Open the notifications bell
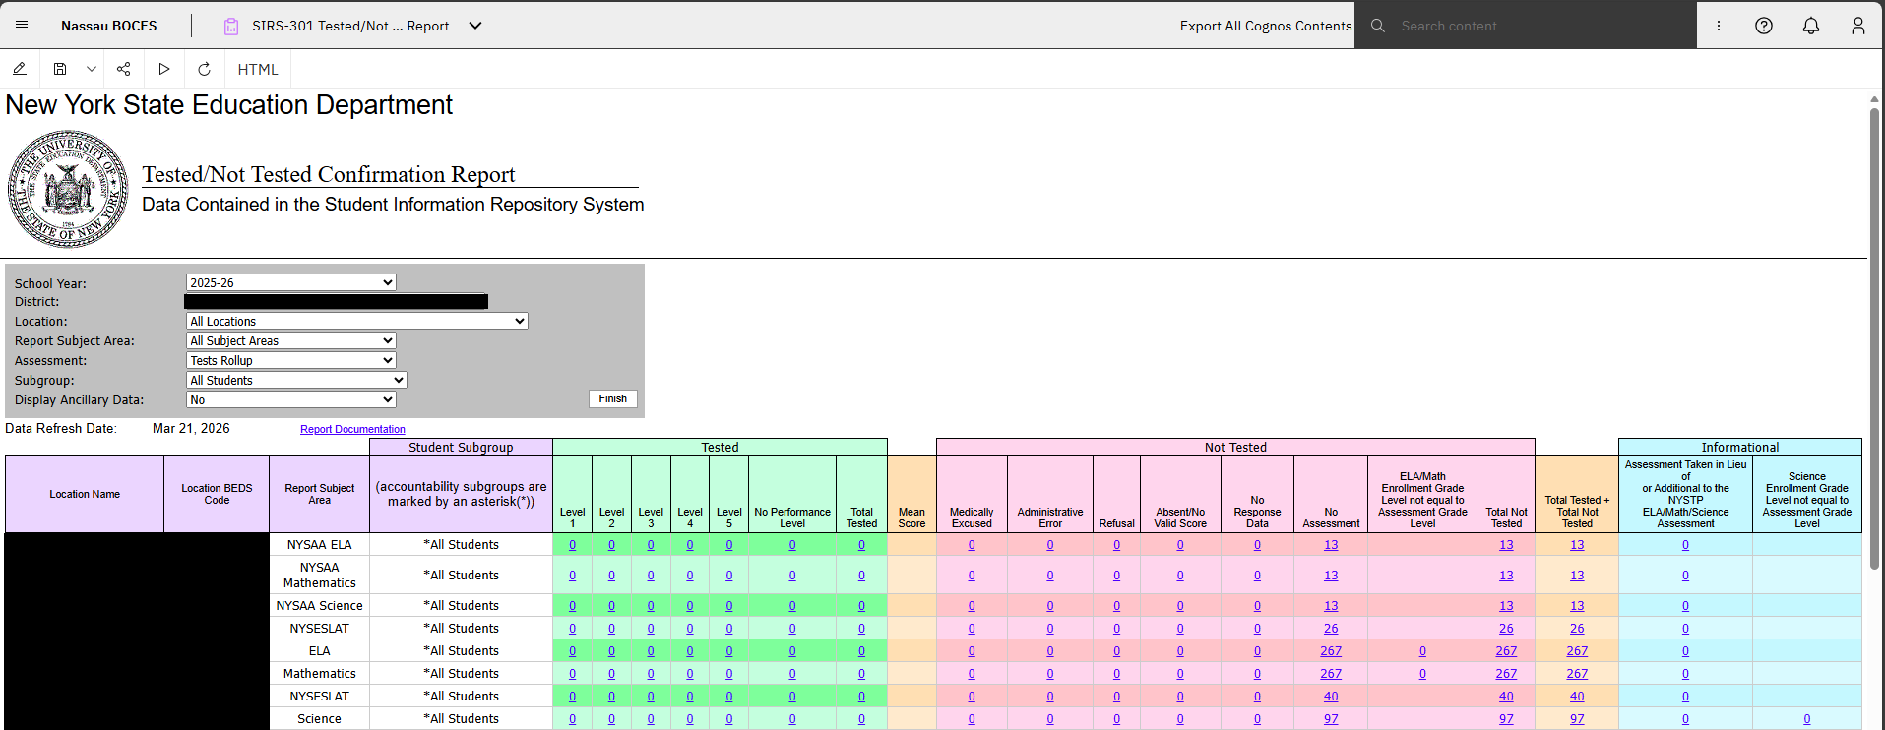This screenshot has height=730, width=1885. coord(1811,26)
